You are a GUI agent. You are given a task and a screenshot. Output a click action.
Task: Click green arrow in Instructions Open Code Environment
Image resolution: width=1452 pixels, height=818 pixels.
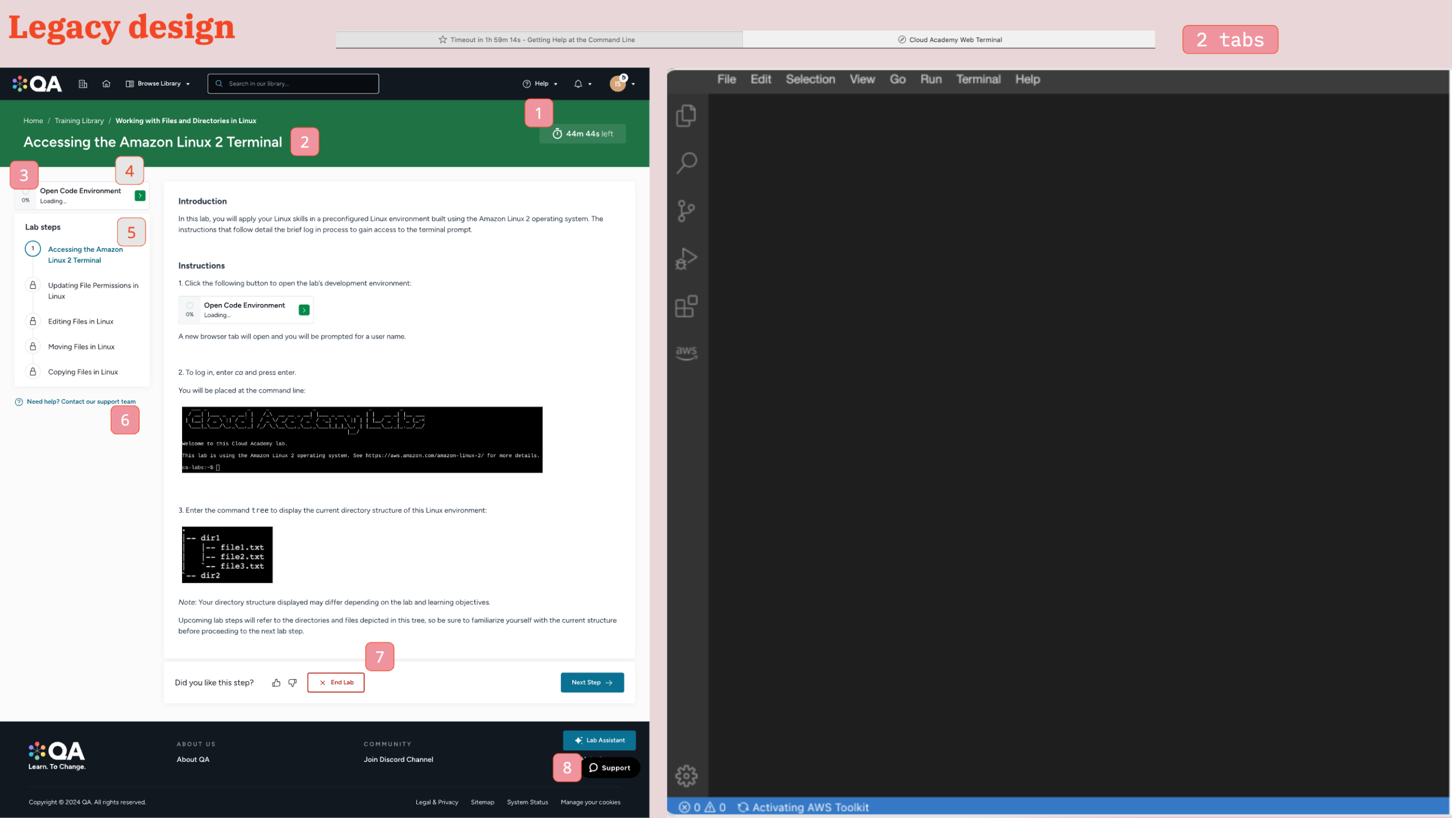click(305, 310)
